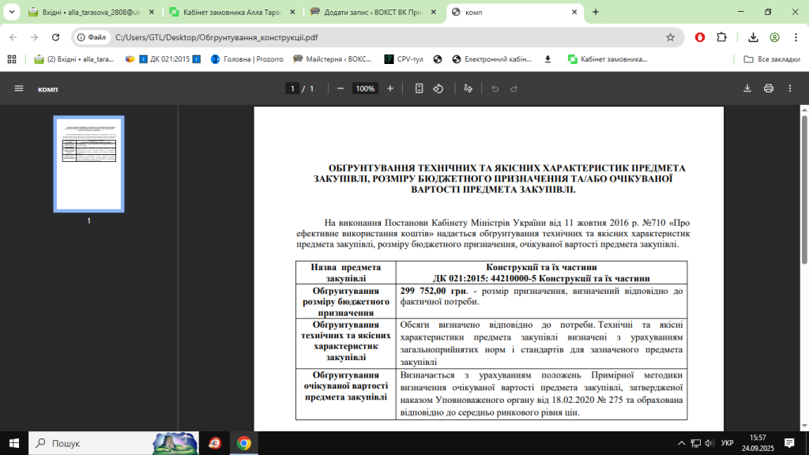Click the zoom percentage field

coord(365,88)
